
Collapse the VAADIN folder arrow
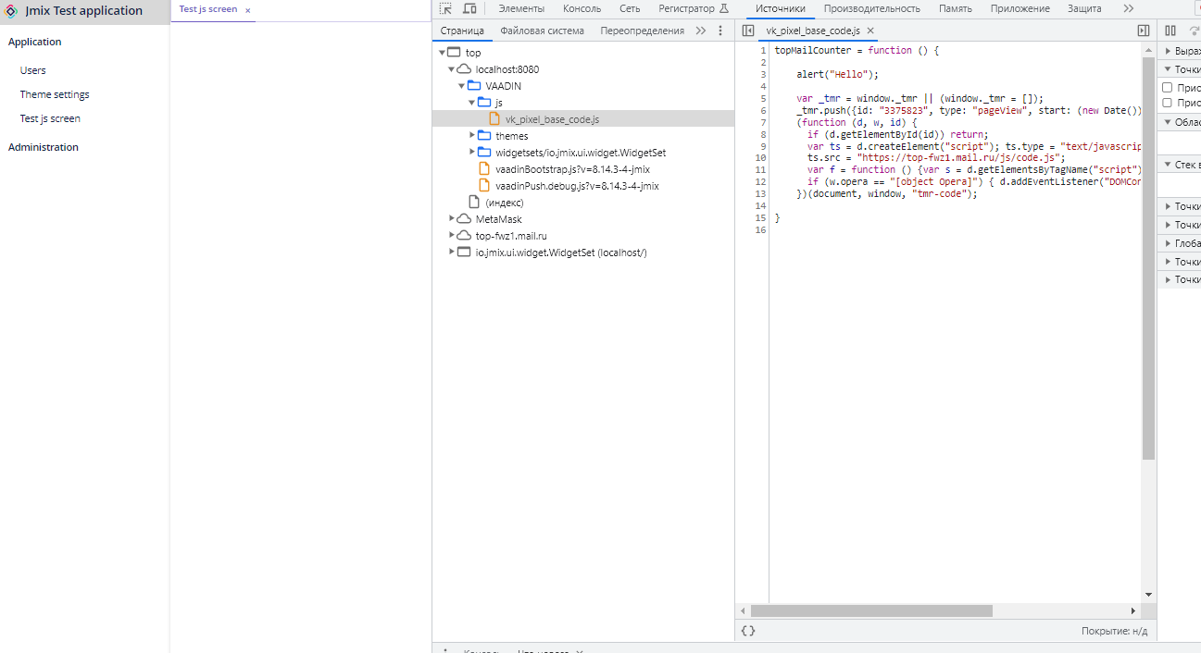pos(462,86)
